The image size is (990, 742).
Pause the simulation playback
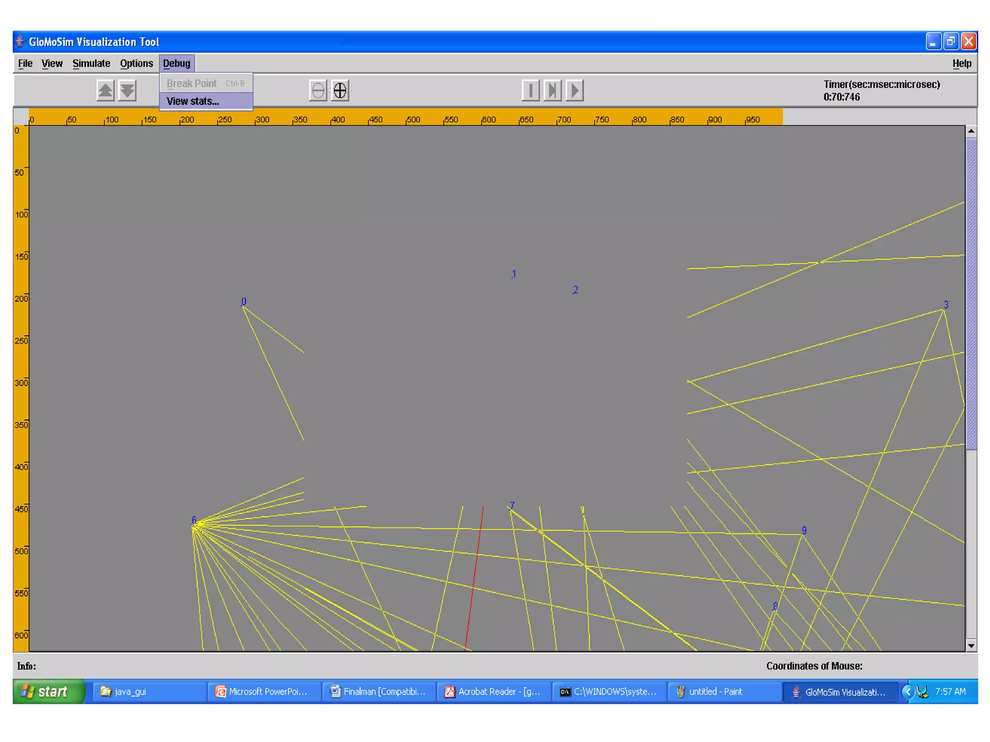click(530, 90)
